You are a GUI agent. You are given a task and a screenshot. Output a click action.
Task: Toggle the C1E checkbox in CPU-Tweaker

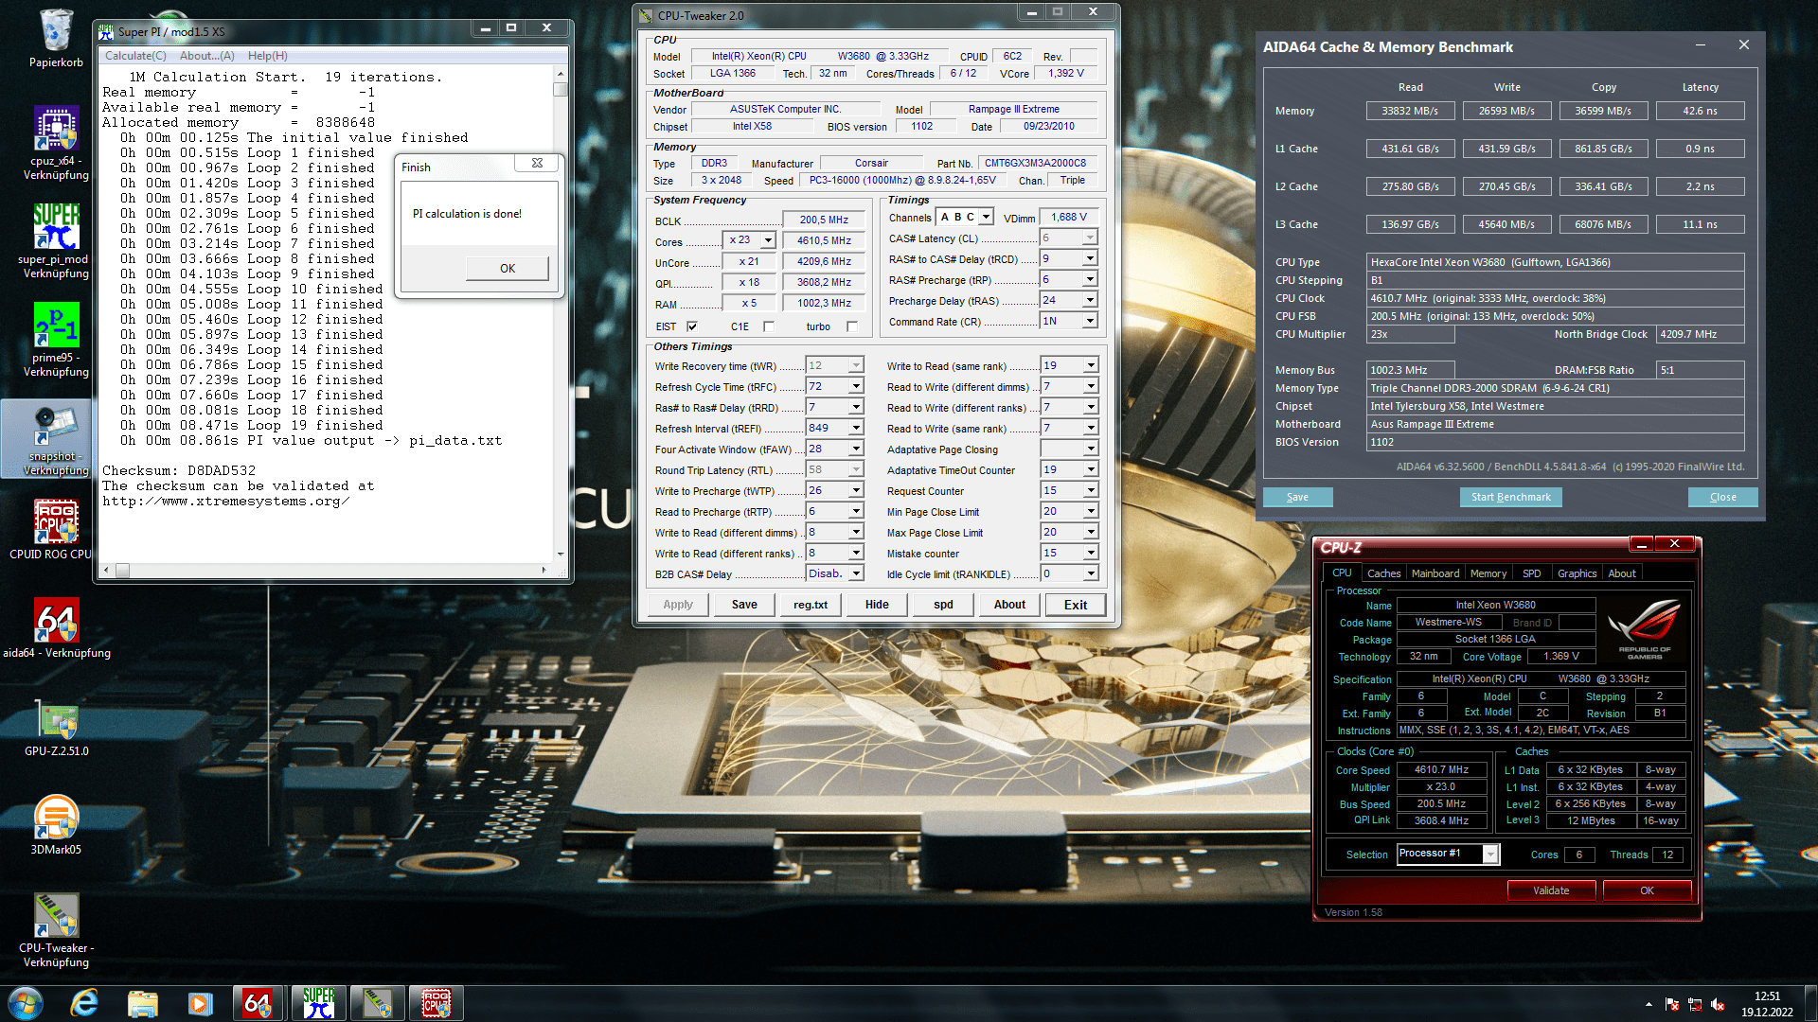click(x=769, y=327)
